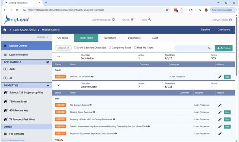Image resolution: width=239 pixels, height=142 pixels.
Task: Open the Alerts bell icon
Action: click(132, 20)
